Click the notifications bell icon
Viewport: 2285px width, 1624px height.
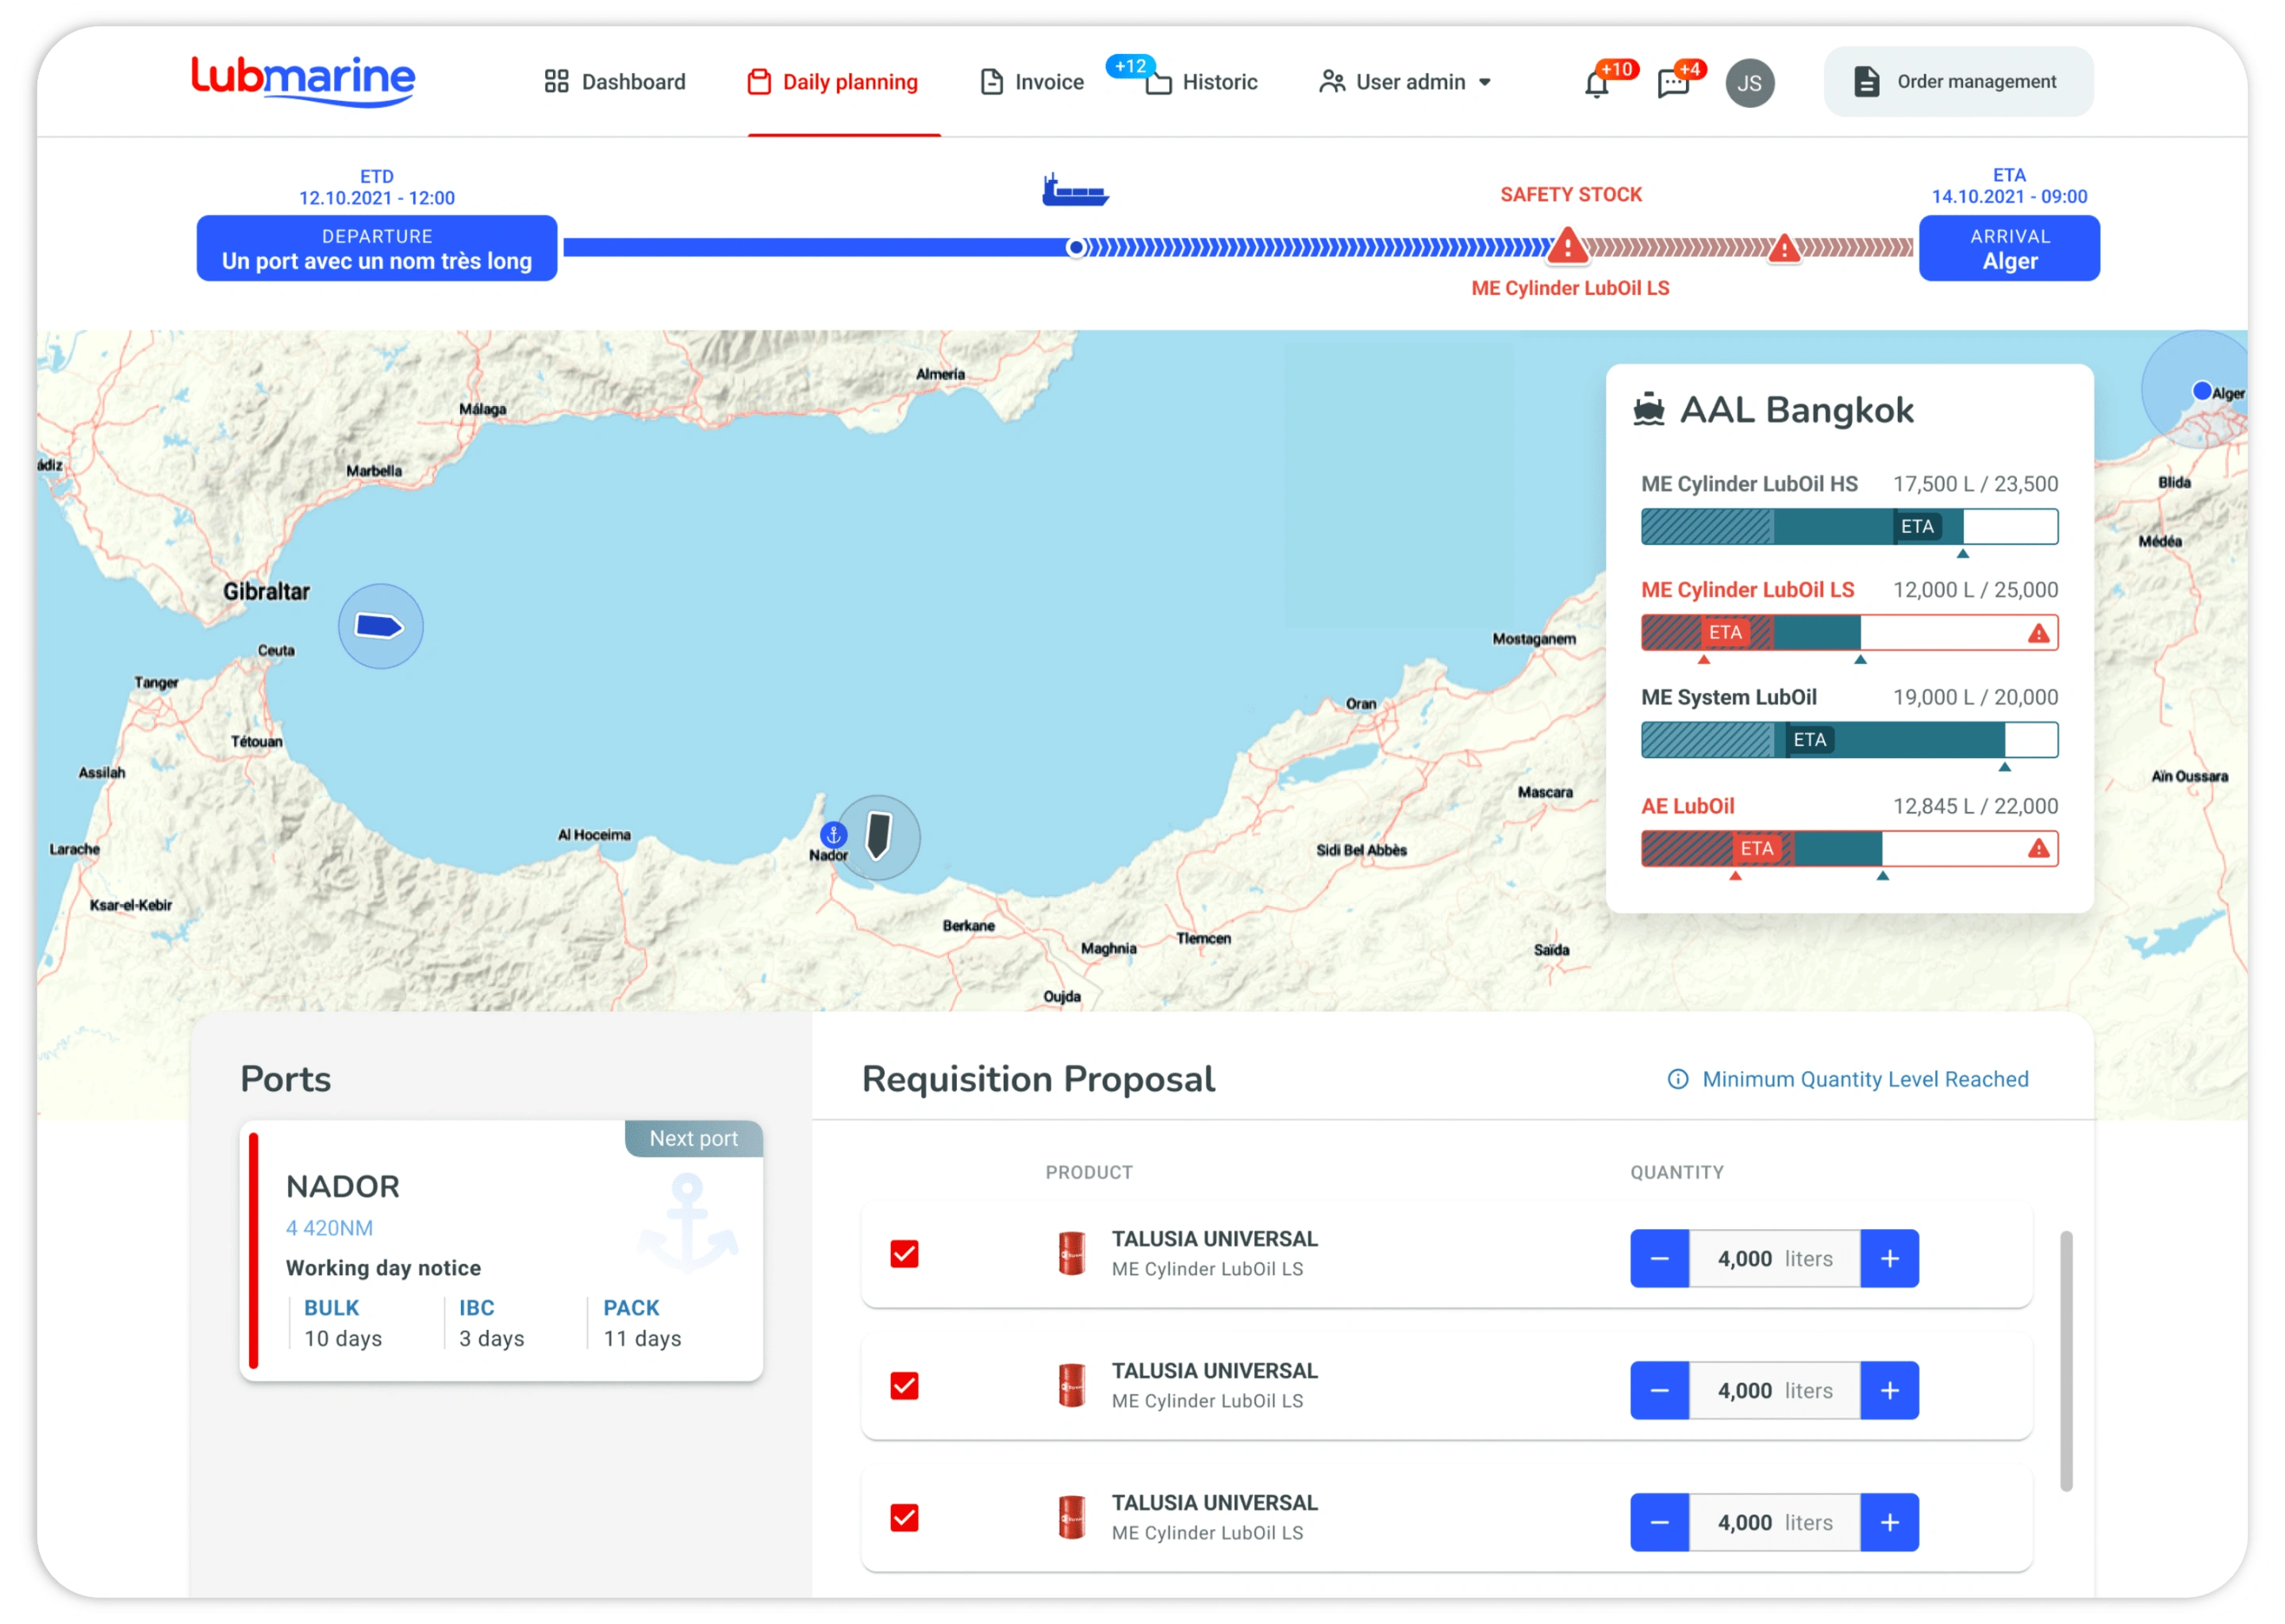point(1596,84)
